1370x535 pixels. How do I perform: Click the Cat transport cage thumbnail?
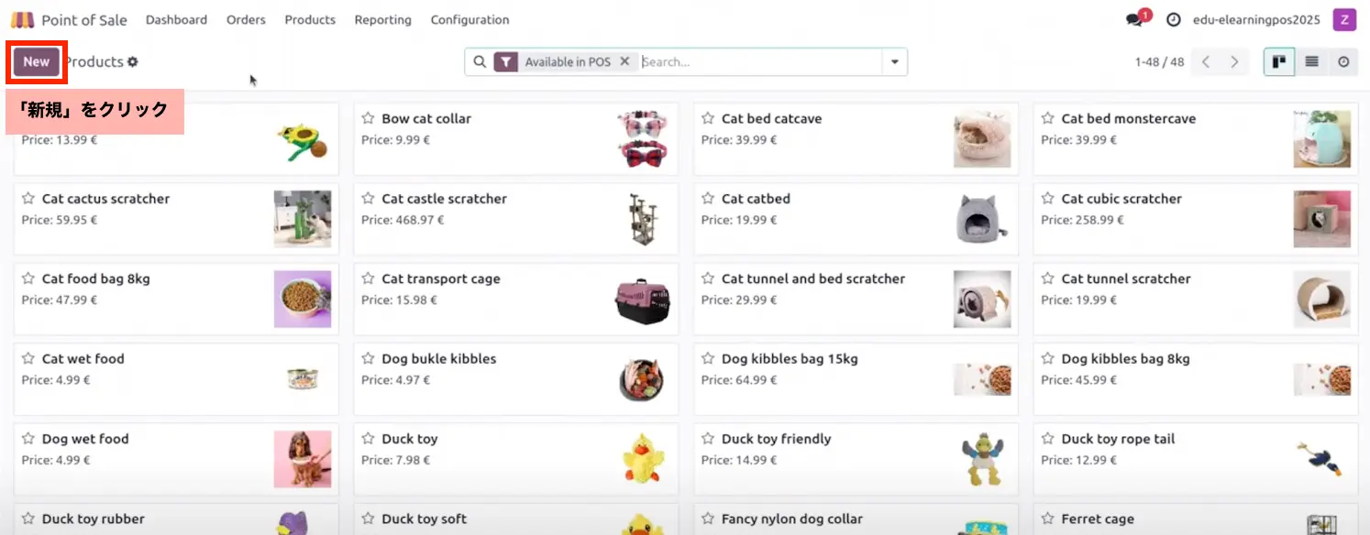click(642, 300)
